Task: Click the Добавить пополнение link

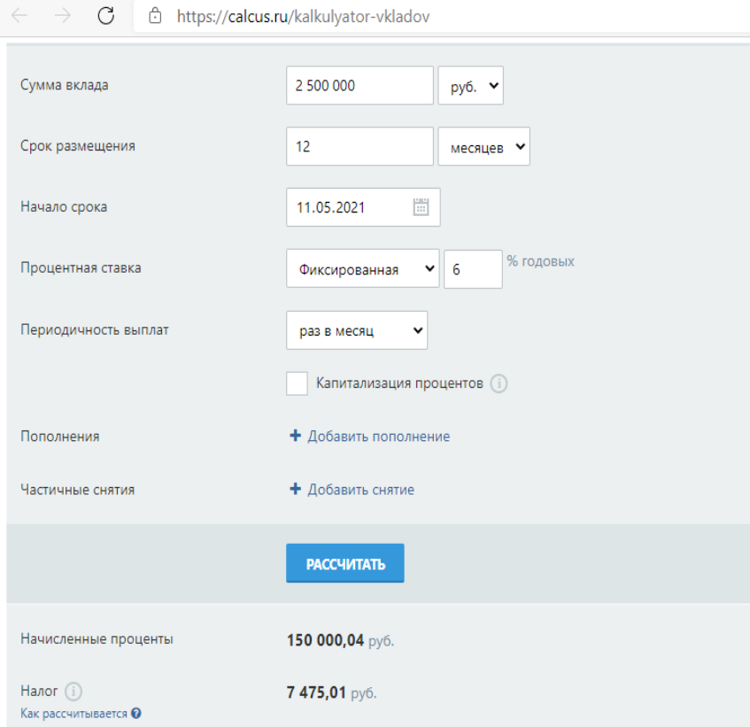Action: click(x=379, y=437)
